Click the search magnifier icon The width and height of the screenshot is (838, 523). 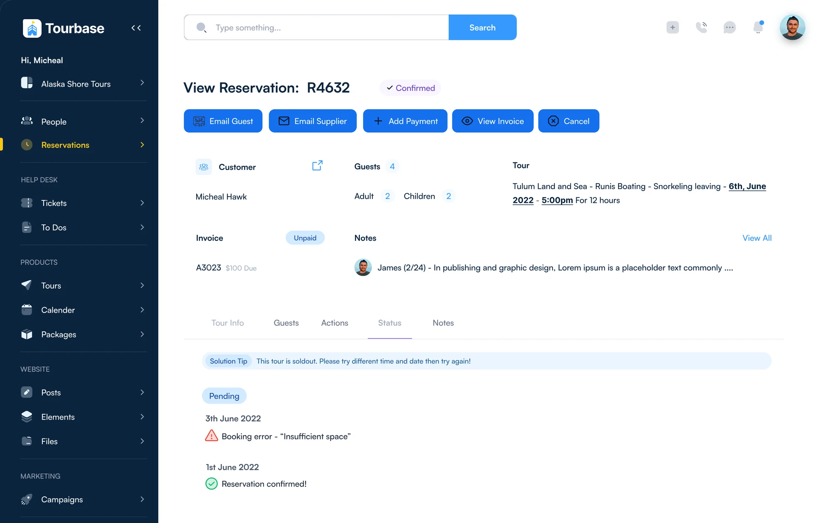[x=202, y=28]
